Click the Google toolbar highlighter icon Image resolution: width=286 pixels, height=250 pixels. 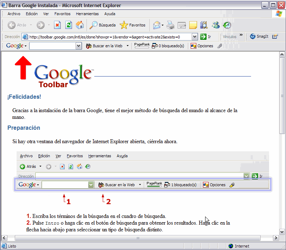[x=220, y=46]
